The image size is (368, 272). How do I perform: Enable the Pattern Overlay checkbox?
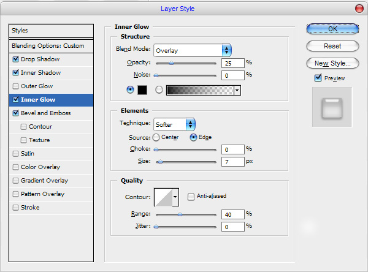(15, 194)
